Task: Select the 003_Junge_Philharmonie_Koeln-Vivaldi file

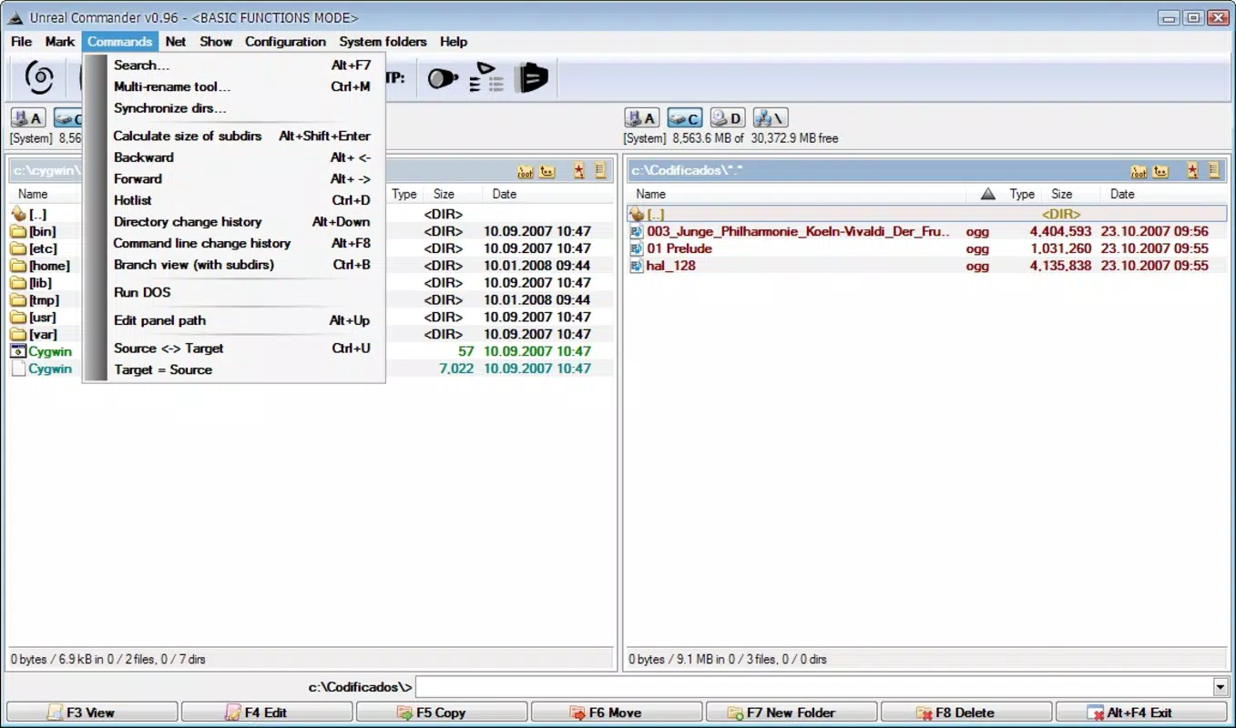Action: coord(927,231)
